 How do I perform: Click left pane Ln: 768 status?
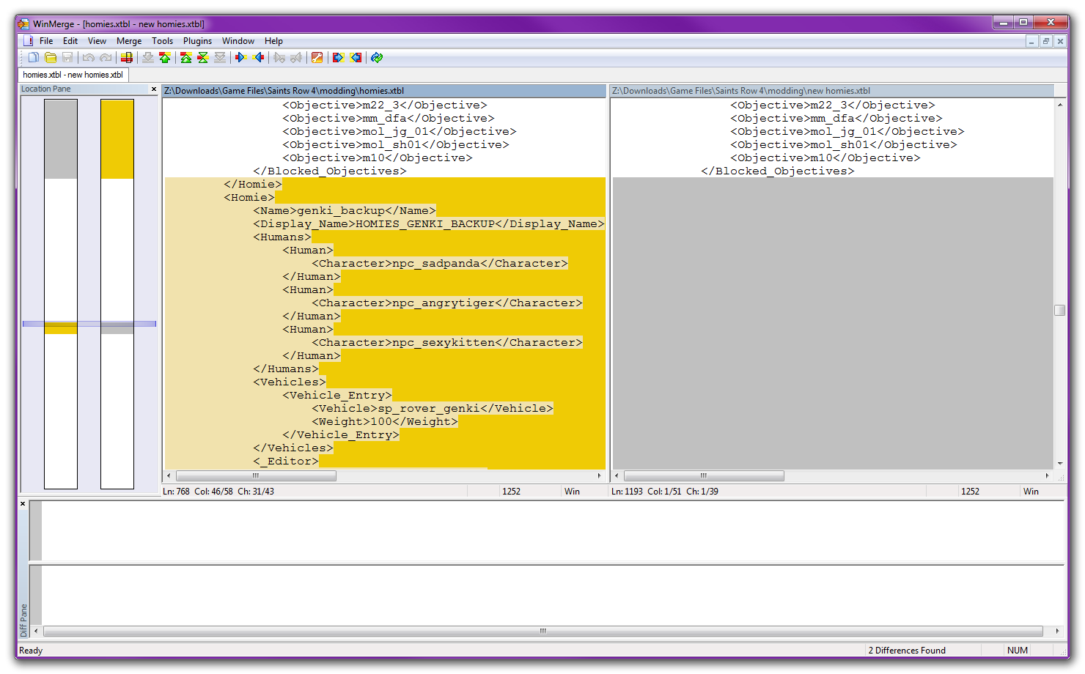(x=176, y=492)
